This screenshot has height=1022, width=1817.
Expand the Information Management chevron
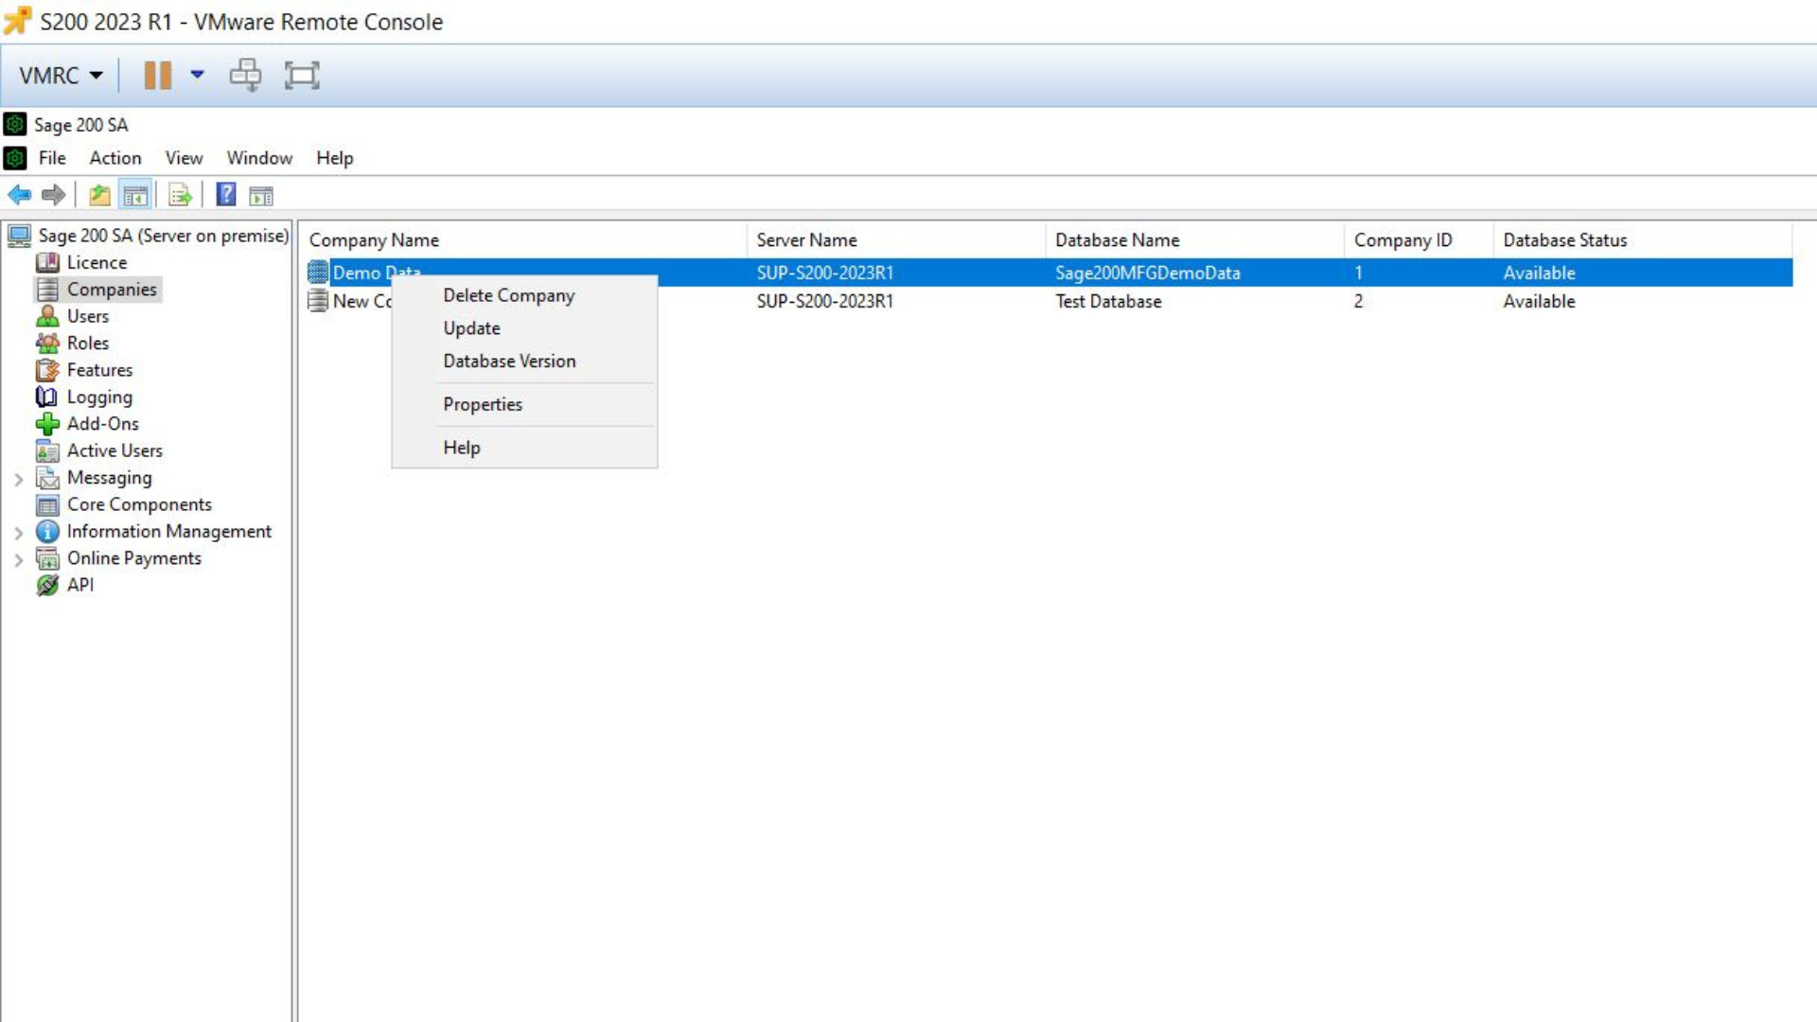click(18, 533)
